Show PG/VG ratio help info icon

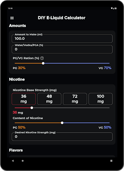(x=42, y=58)
